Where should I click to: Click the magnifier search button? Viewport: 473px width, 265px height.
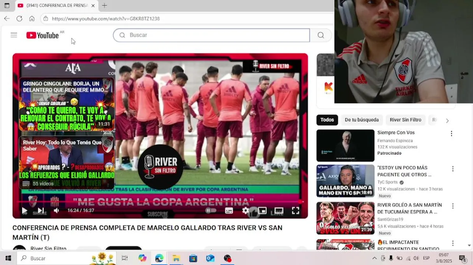click(321, 35)
